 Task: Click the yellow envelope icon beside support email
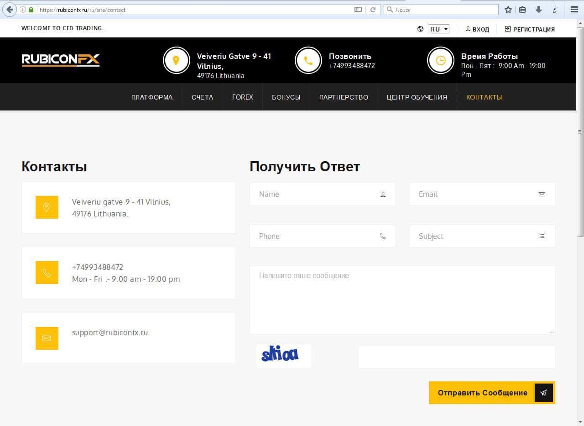47,338
